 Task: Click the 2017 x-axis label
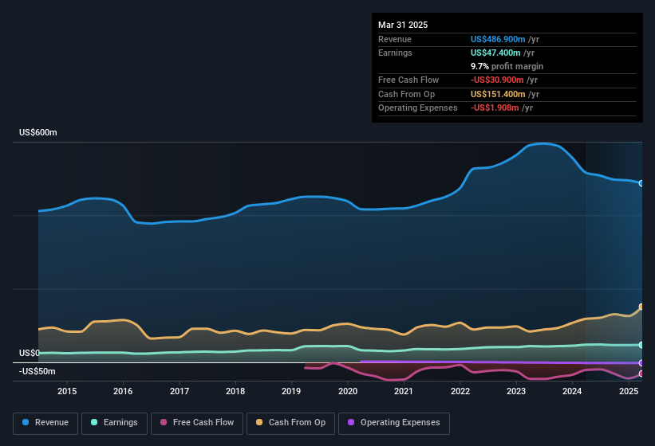pyautogui.click(x=180, y=391)
